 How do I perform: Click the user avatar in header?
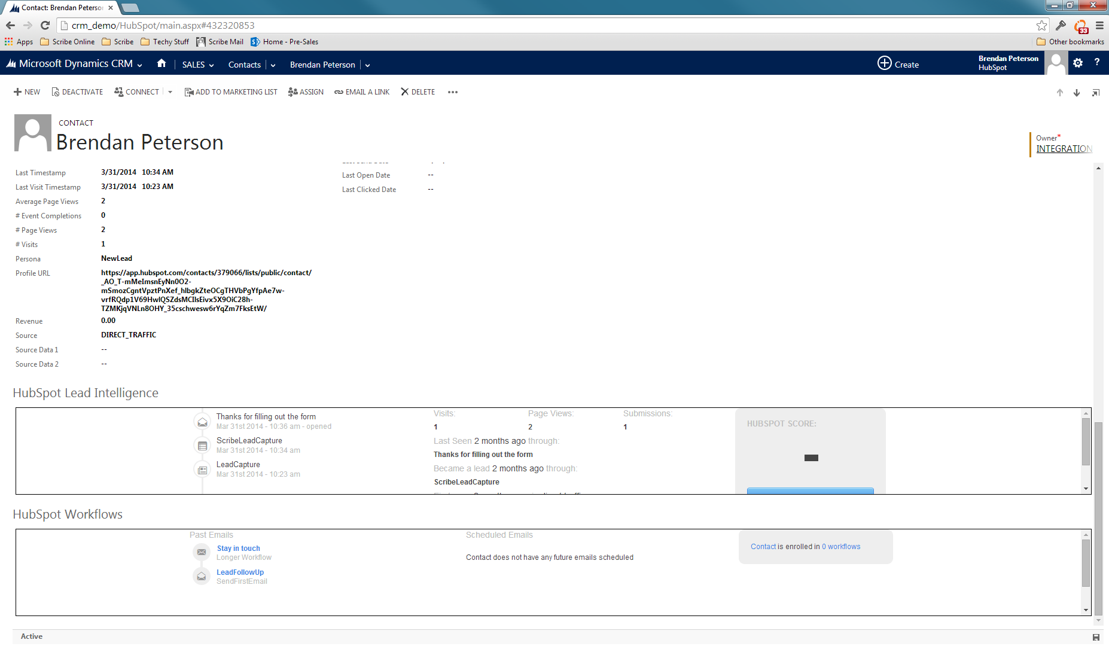(1056, 63)
